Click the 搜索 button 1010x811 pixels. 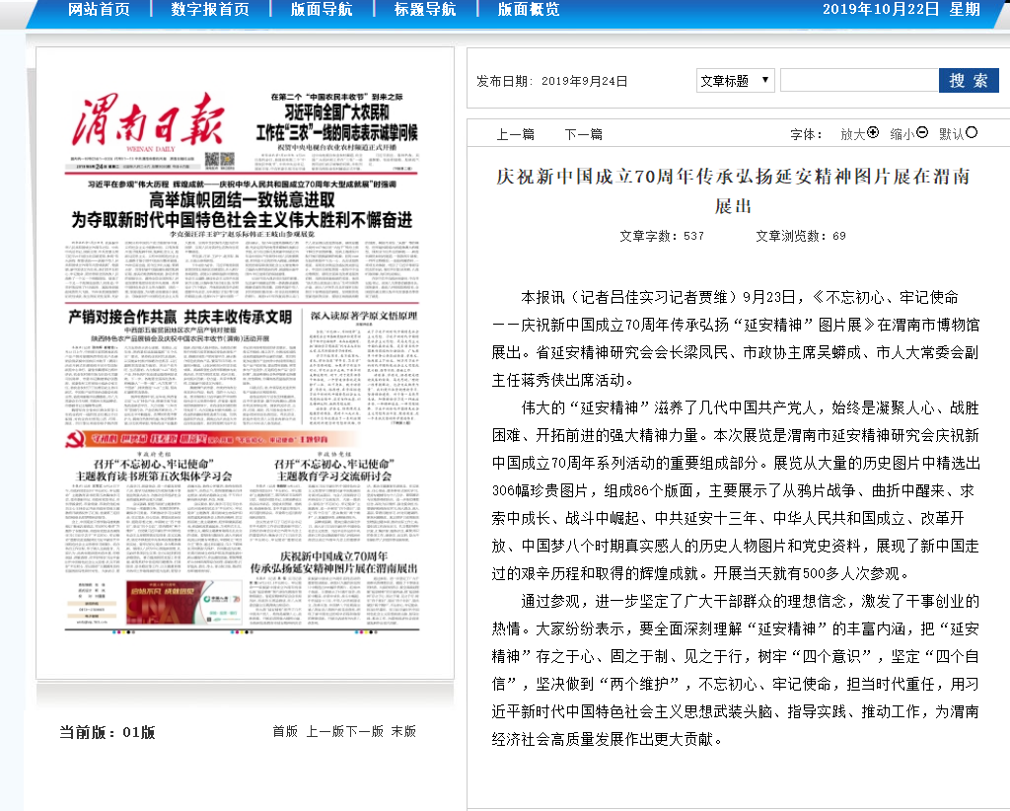pyautogui.click(x=969, y=81)
